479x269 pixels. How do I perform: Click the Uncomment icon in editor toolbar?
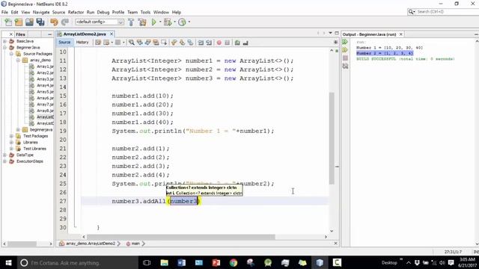[245, 43]
